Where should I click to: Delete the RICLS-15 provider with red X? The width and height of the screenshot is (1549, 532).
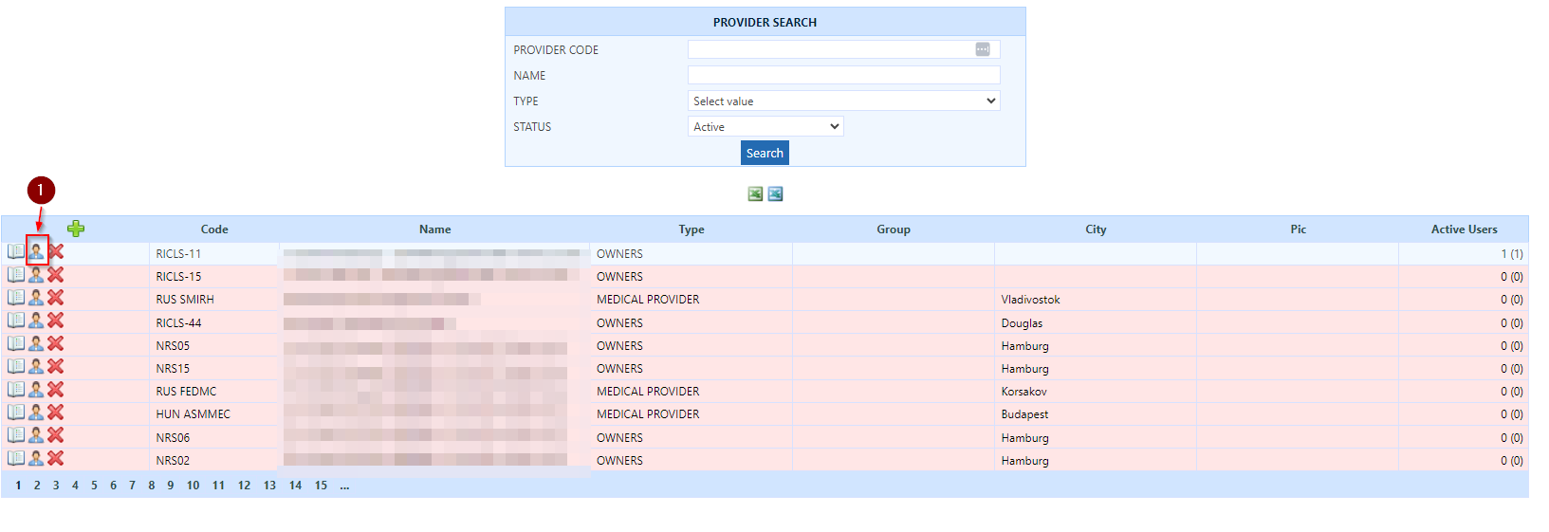[x=56, y=275]
